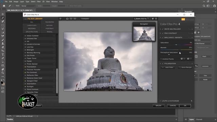Select the Favorites filter category tab
Screen dimensions: 217x122
(x=50, y=22)
